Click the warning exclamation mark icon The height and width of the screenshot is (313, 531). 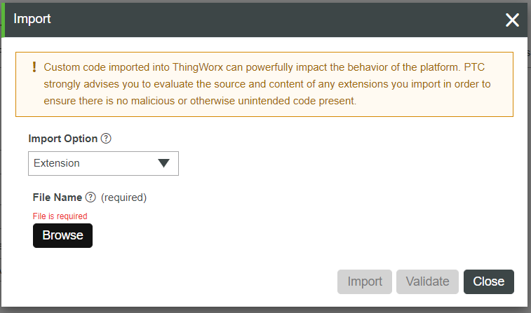click(x=34, y=67)
